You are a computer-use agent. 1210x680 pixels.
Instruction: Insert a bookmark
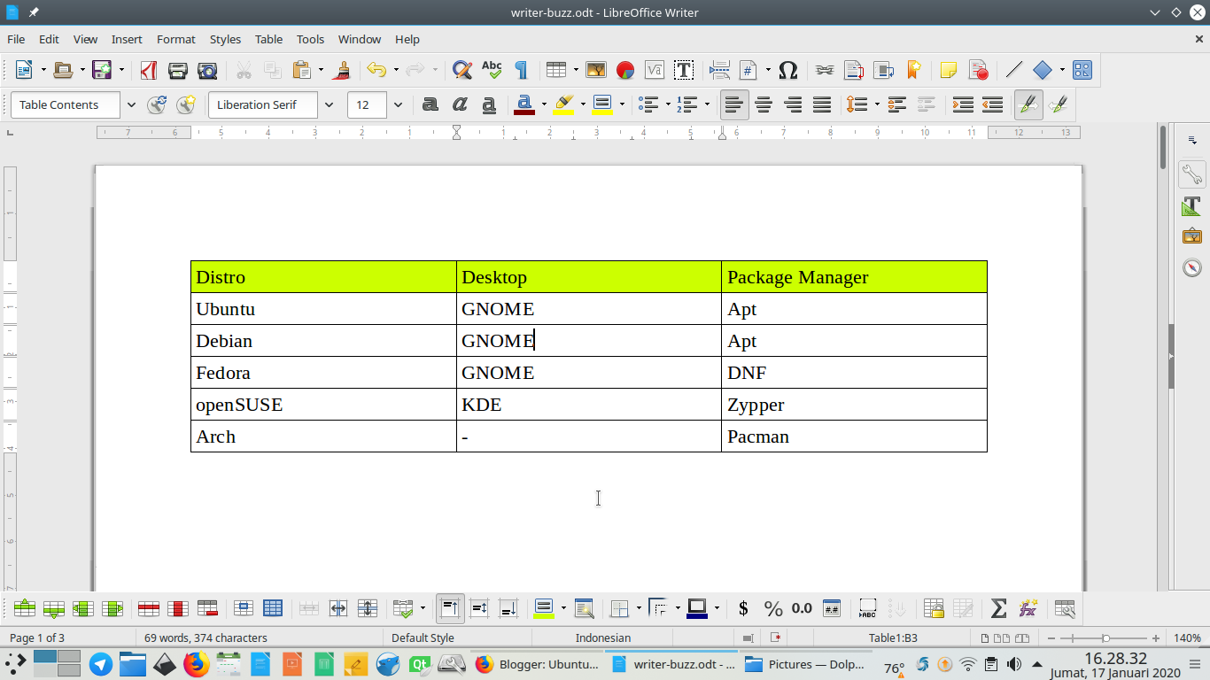pos(912,70)
